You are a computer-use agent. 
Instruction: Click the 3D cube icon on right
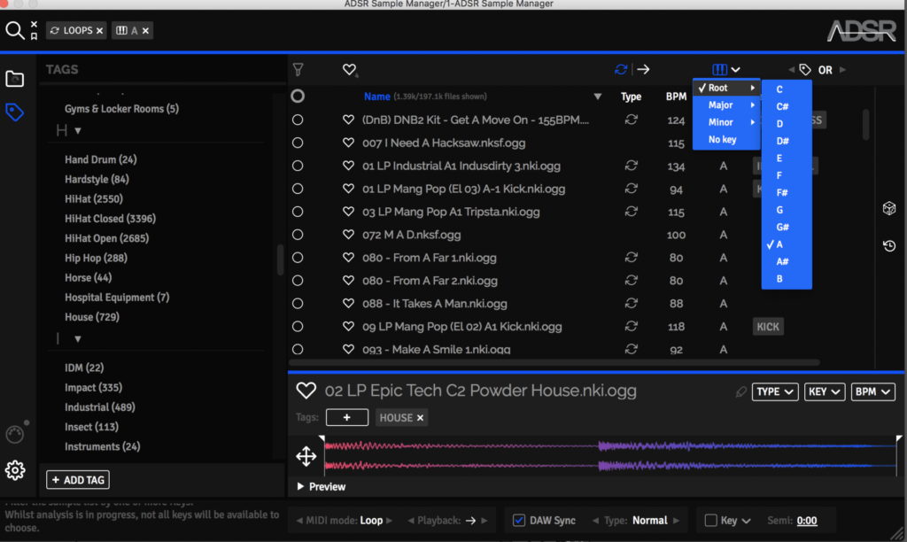click(889, 208)
